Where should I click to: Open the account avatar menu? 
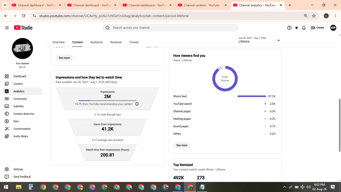(x=333, y=28)
